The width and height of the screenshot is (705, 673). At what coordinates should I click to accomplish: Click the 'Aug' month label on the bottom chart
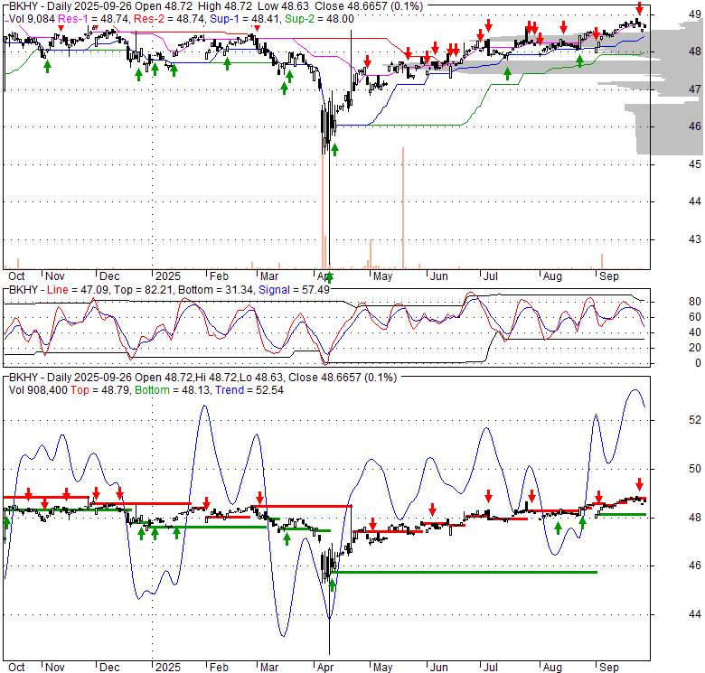[x=552, y=668]
